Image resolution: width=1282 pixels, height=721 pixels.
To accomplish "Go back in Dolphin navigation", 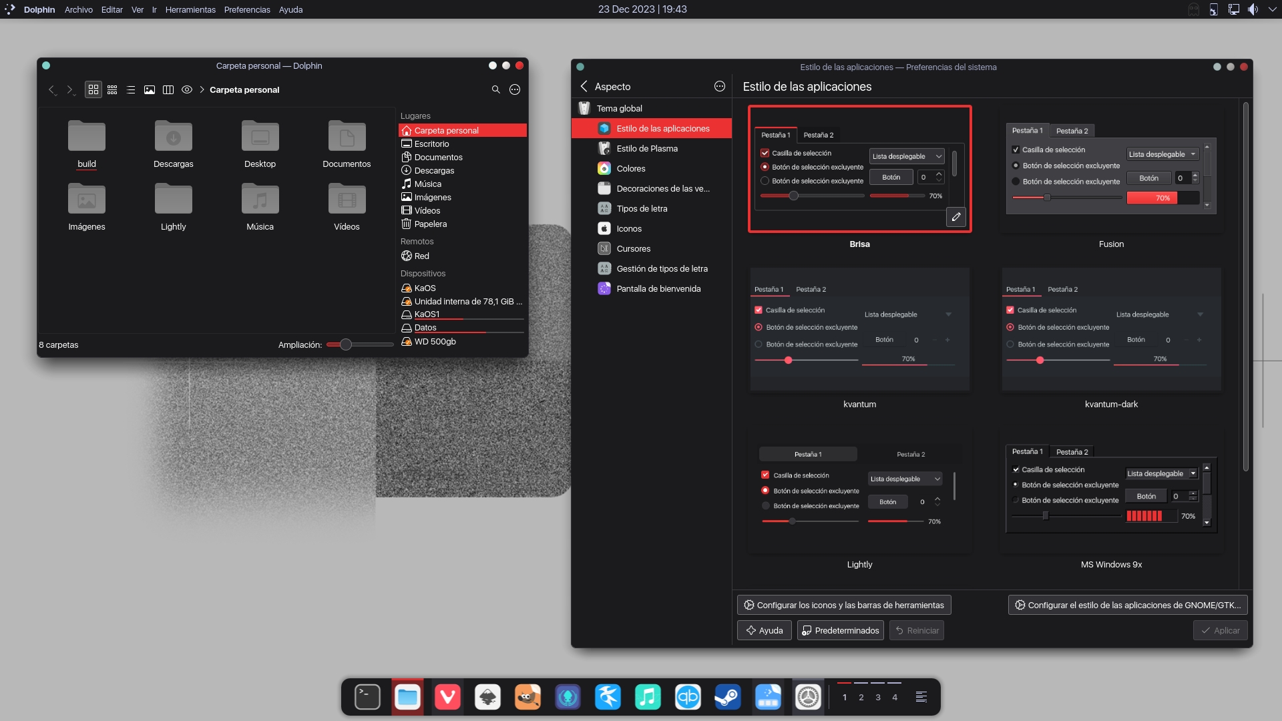I will 52,89.
